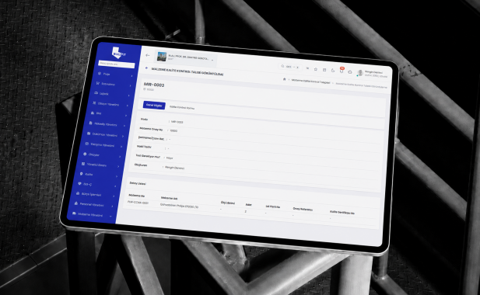
Task: Click the Malzeme Yönetimi sidebar icon
Action: tap(74, 213)
